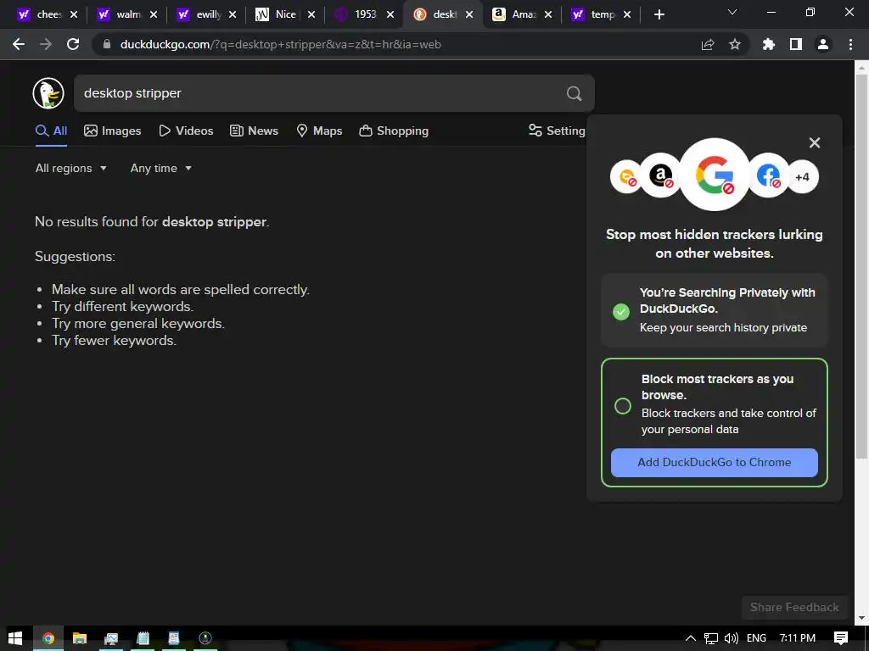Click the green checkmark for Searching Privately
Image resolution: width=869 pixels, height=651 pixels.
click(621, 312)
